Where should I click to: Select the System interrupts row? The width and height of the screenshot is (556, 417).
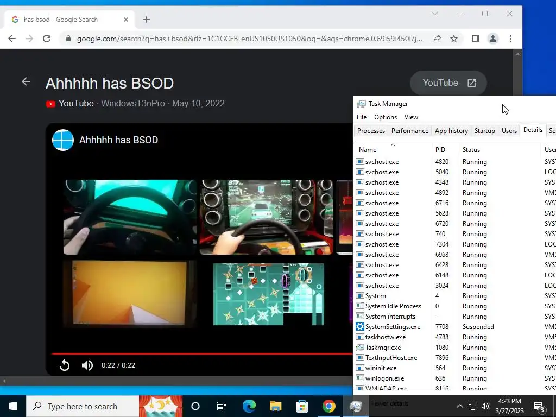(x=455, y=317)
